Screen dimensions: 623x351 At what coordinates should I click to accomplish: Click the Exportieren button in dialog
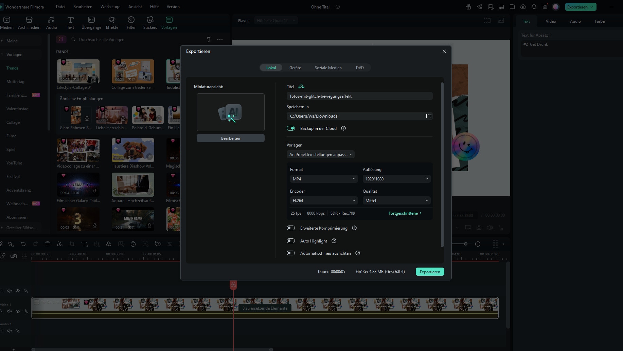point(430,272)
